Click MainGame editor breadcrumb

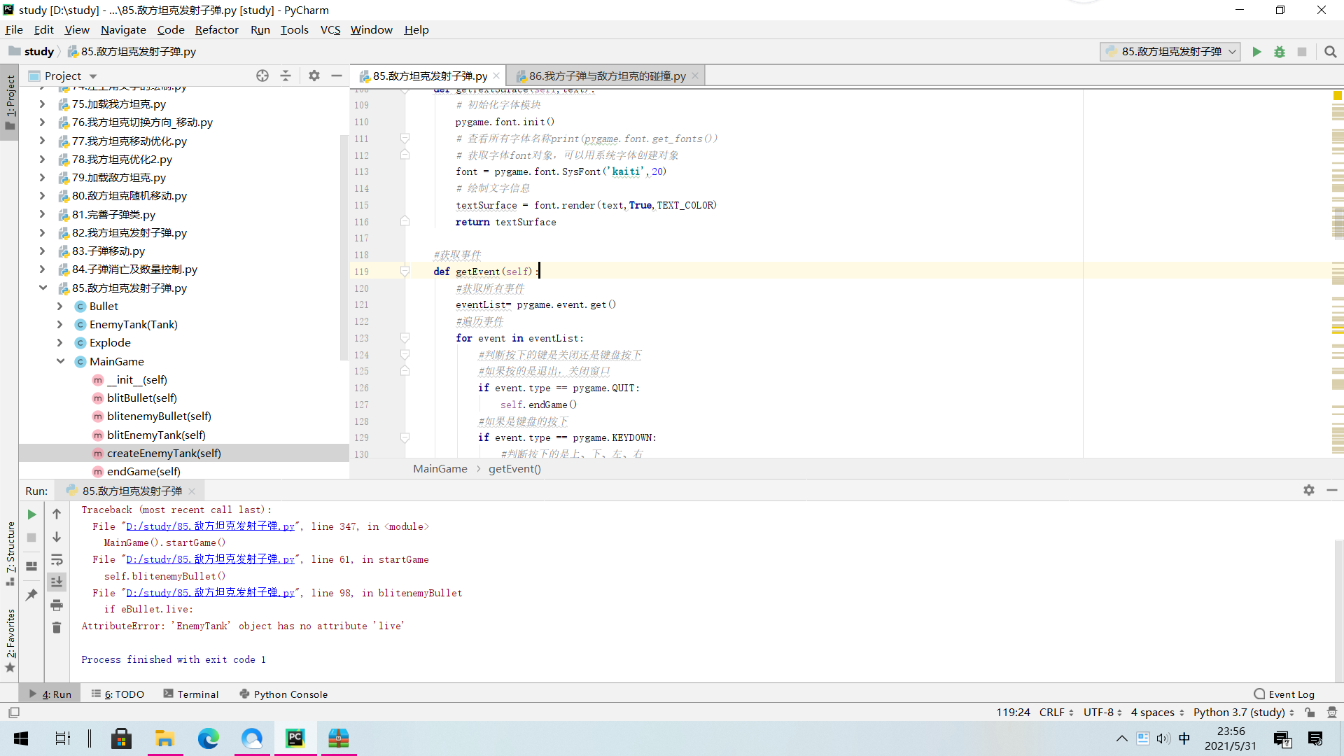440,469
